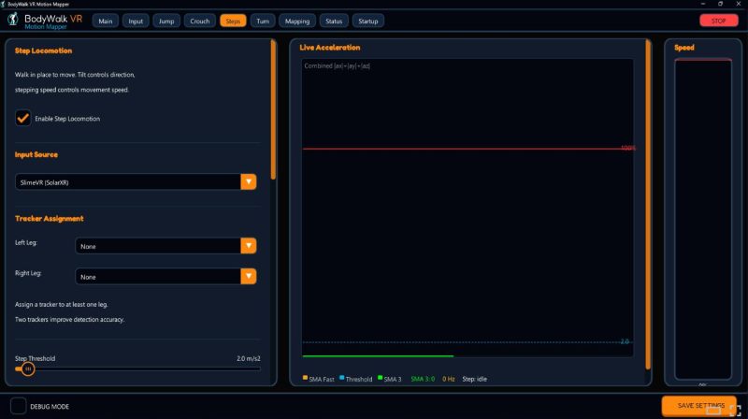The width and height of the screenshot is (748, 419).
Task: Click the Threshold legend marker
Action: [x=341, y=378]
